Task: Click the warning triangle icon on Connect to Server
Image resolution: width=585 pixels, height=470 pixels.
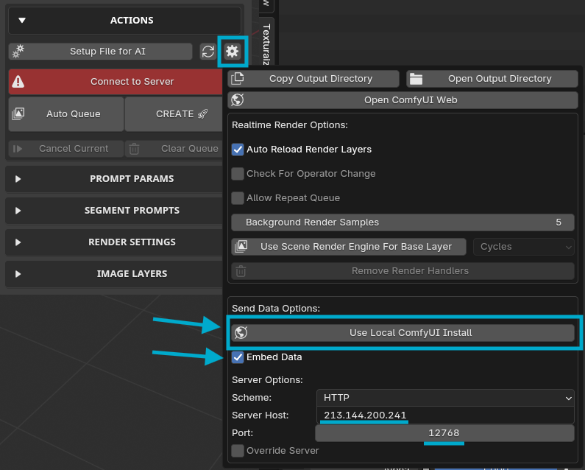Action: (18, 82)
